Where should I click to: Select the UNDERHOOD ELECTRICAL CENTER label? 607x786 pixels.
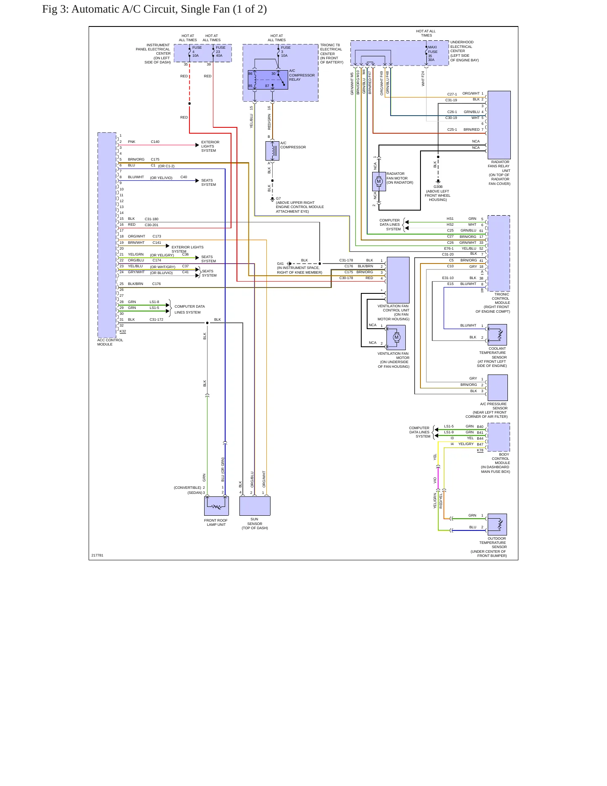tap(464, 51)
